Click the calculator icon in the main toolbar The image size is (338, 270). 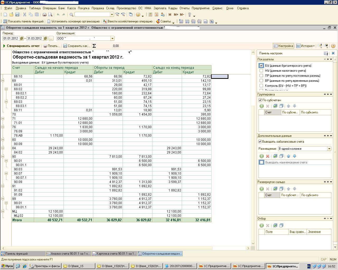pyautogui.click(x=150, y=15)
